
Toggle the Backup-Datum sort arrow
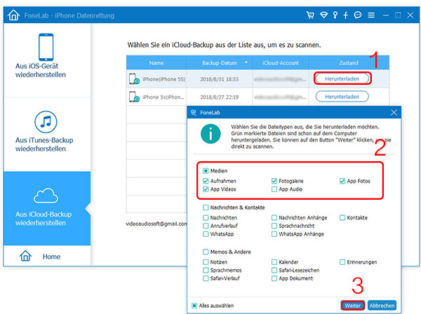click(x=246, y=62)
